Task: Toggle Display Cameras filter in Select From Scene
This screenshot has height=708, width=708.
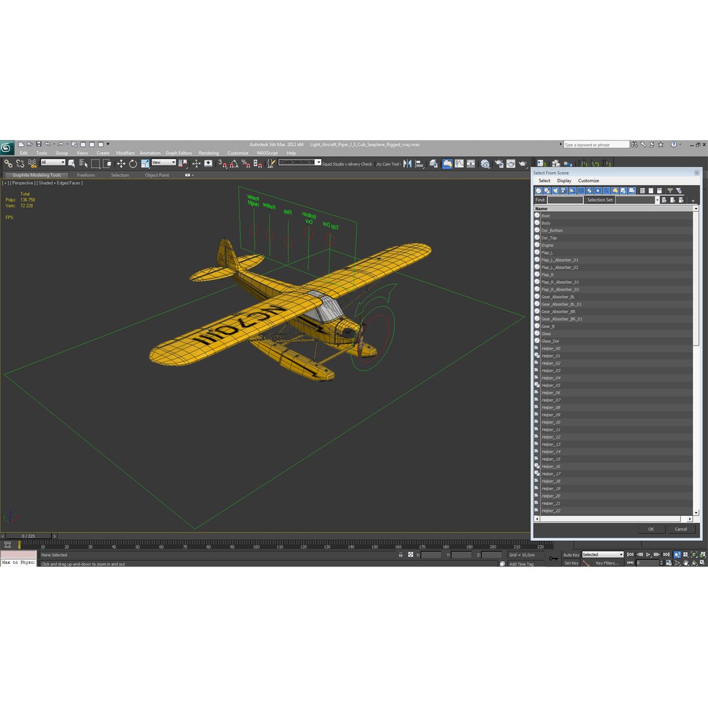Action: (x=564, y=191)
